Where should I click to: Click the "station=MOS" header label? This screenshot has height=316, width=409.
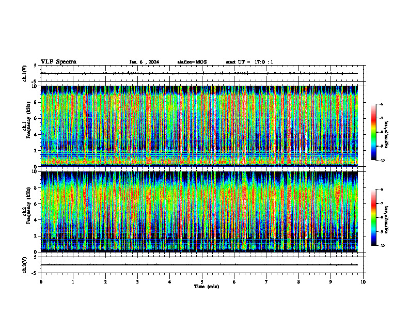192,62
